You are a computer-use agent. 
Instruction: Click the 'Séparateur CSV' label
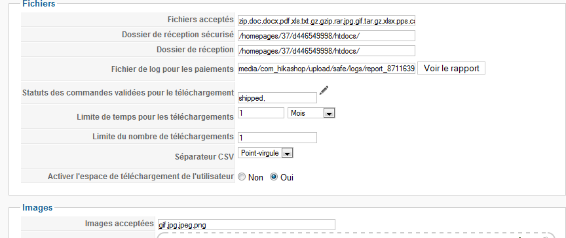click(x=204, y=156)
